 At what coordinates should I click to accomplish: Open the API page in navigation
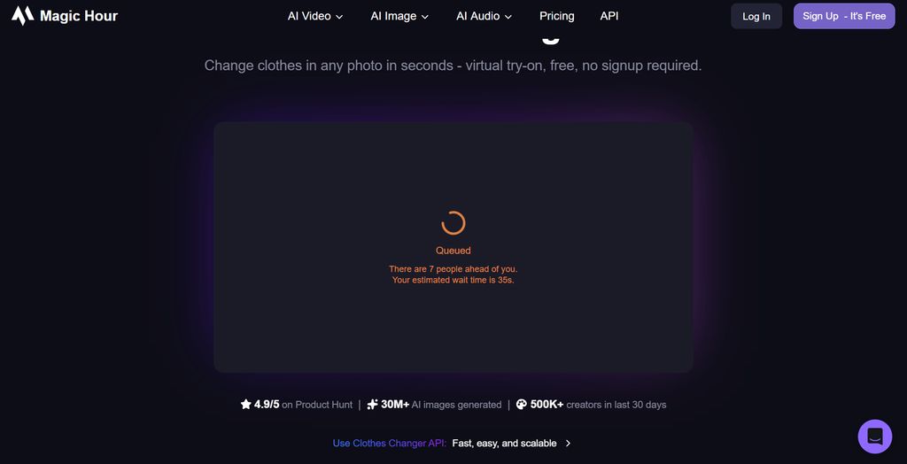(x=609, y=16)
